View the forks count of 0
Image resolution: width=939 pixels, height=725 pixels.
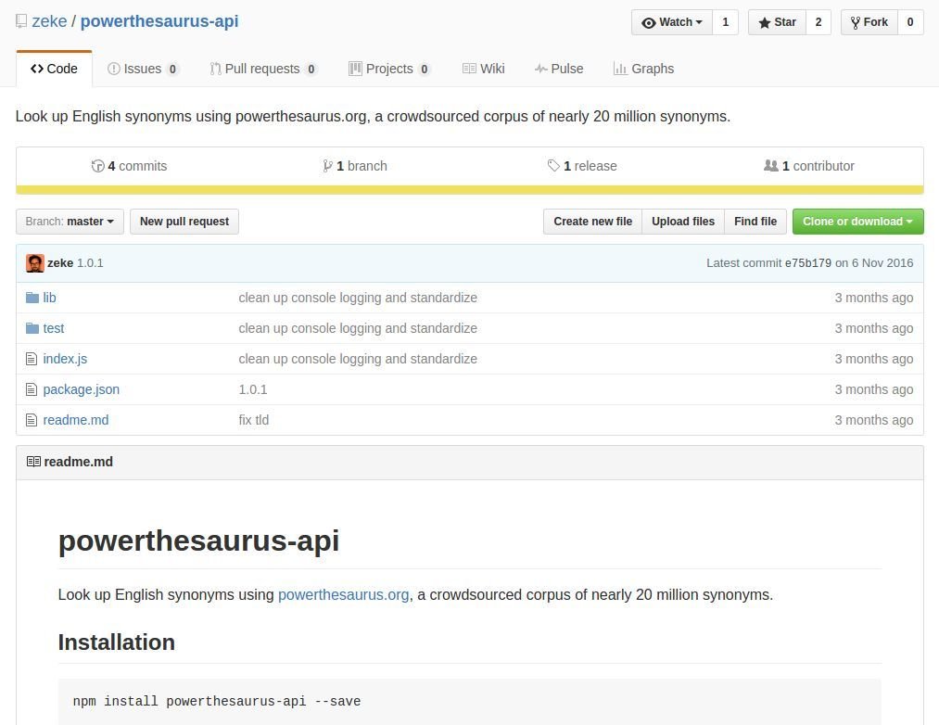(x=909, y=22)
